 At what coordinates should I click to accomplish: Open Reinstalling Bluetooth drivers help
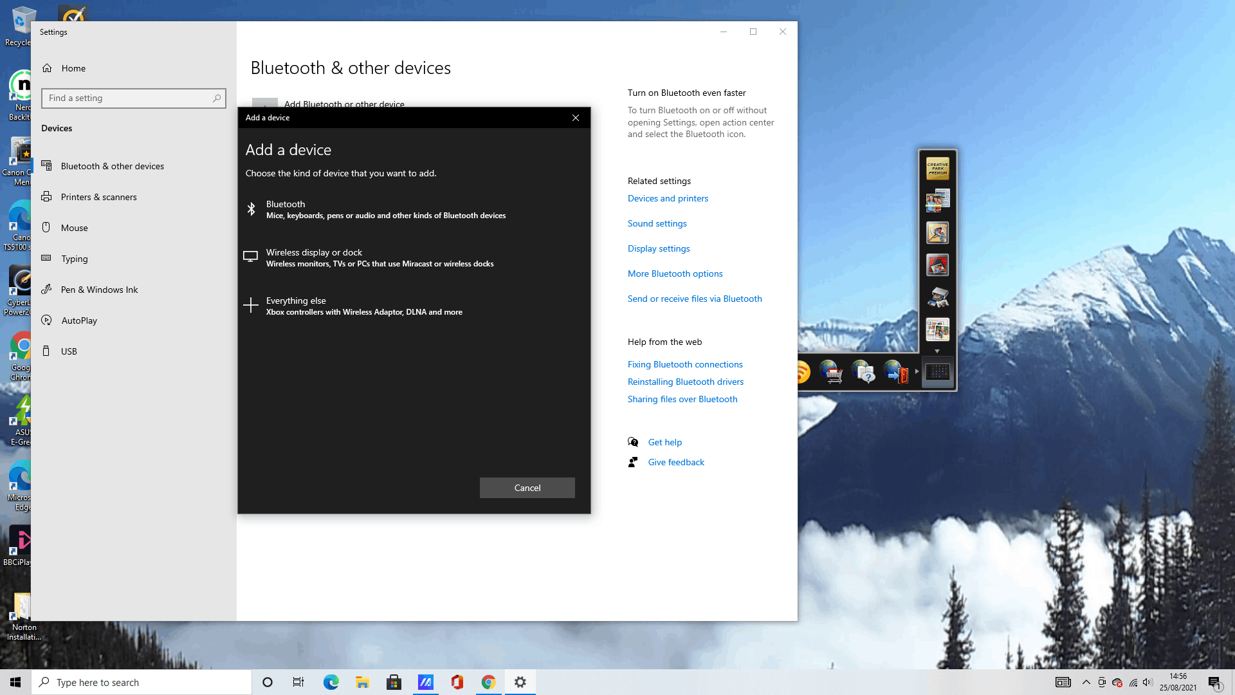click(x=686, y=382)
